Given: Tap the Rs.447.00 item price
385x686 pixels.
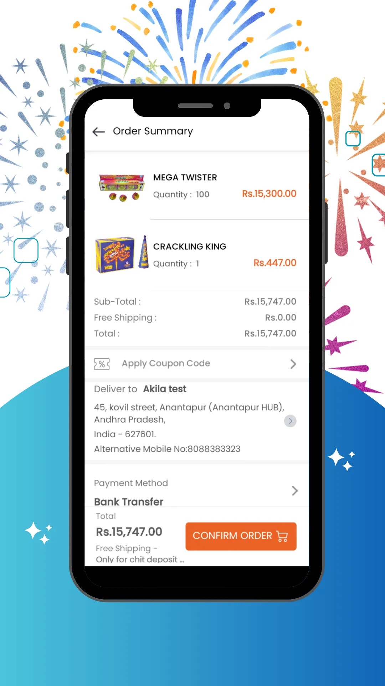Looking at the screenshot, I should [275, 263].
